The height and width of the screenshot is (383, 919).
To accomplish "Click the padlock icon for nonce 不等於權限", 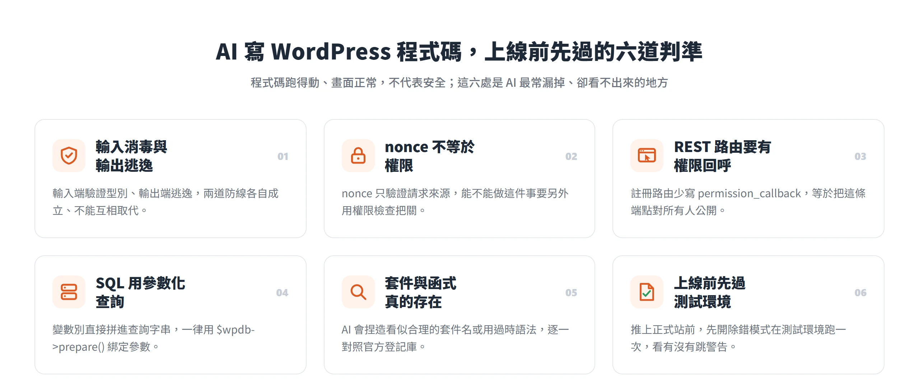I will 358,156.
